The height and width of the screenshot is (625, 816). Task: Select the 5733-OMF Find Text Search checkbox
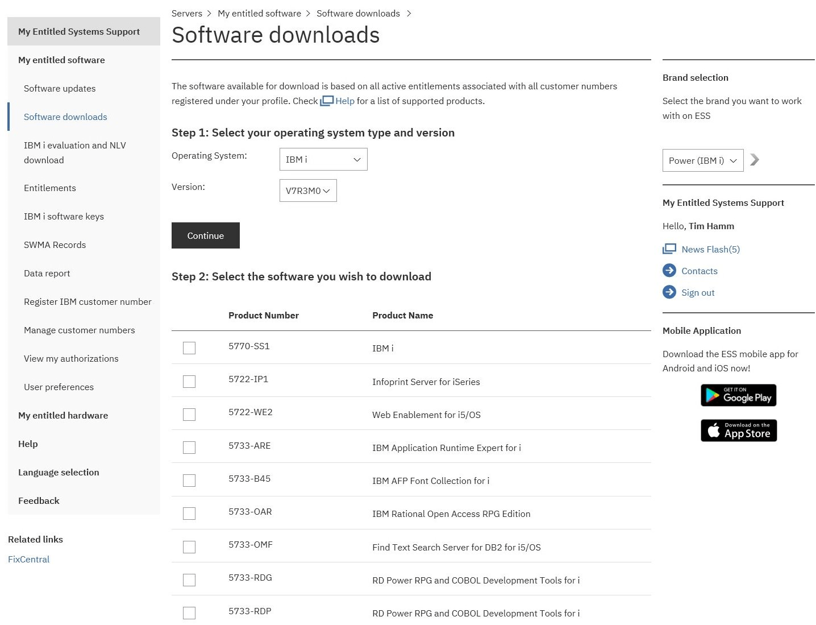tap(189, 547)
